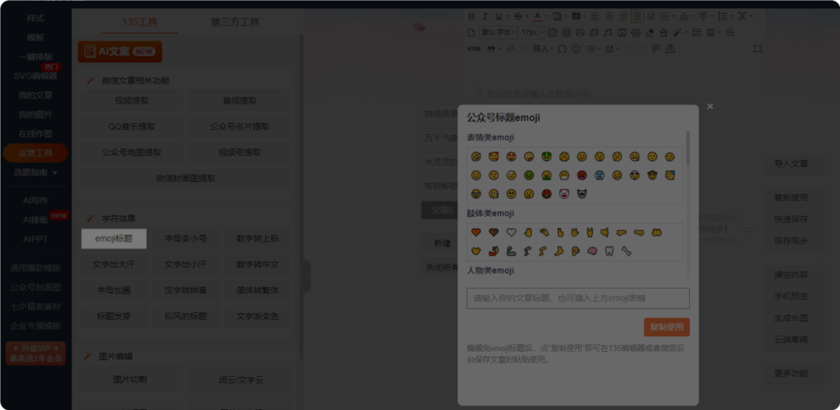This screenshot has height=410, width=840.
Task: Open the smiley emoticon toolbar icon
Action: click(576, 49)
